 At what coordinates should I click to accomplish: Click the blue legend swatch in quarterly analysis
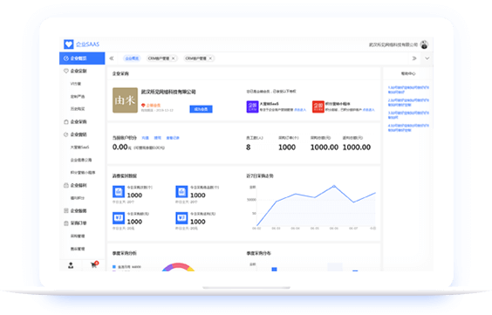coord(114,267)
